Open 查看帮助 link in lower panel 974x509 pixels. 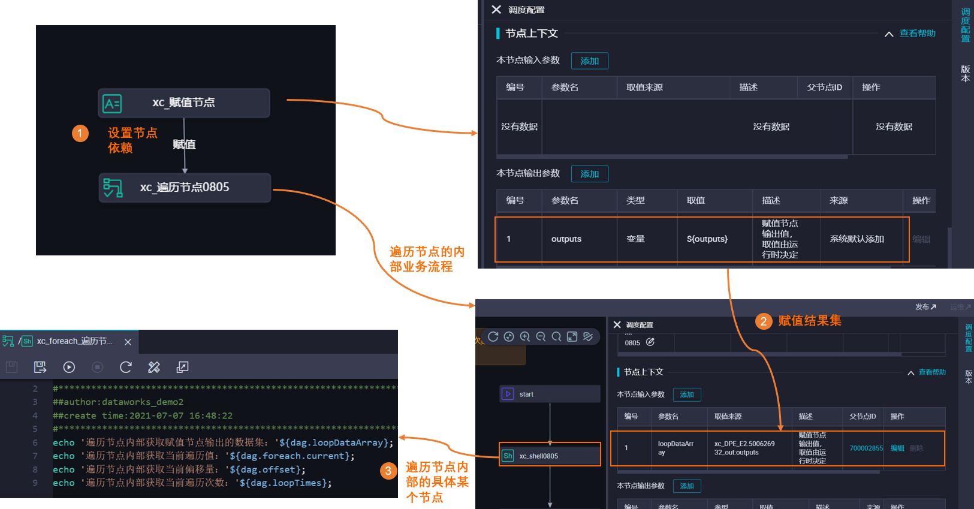coord(932,372)
